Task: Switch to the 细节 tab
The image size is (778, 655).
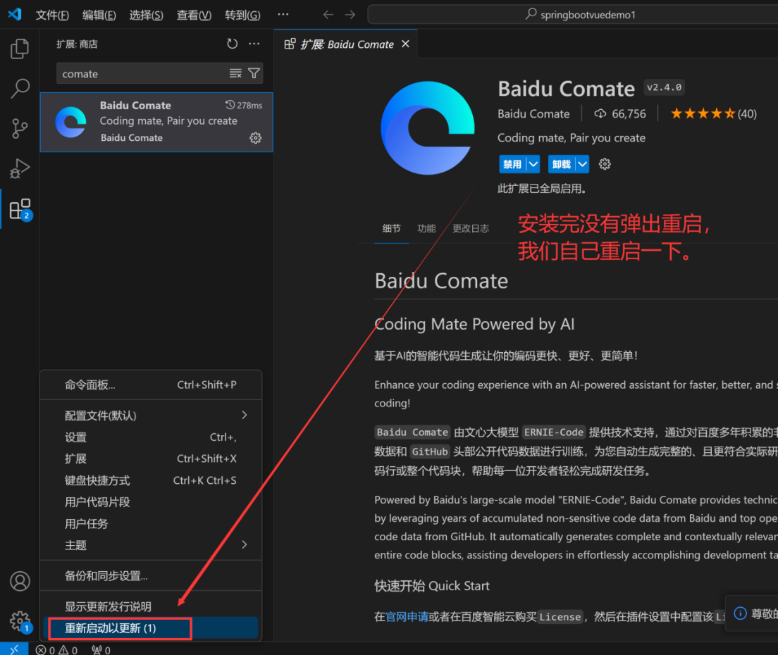Action: [391, 229]
